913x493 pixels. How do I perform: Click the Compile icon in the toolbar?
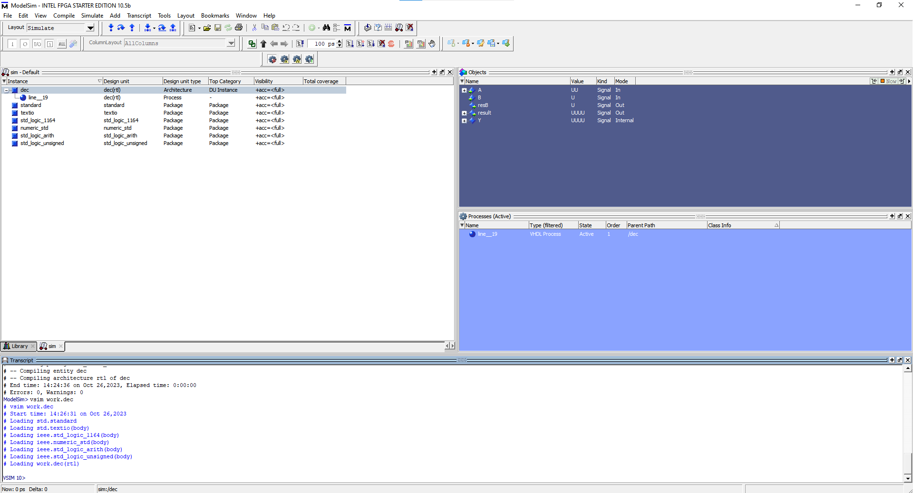coord(368,28)
